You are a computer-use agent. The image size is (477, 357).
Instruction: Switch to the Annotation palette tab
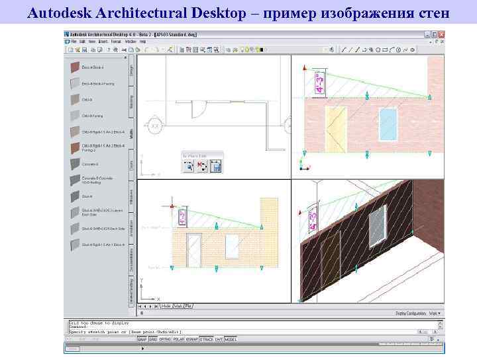(131, 228)
